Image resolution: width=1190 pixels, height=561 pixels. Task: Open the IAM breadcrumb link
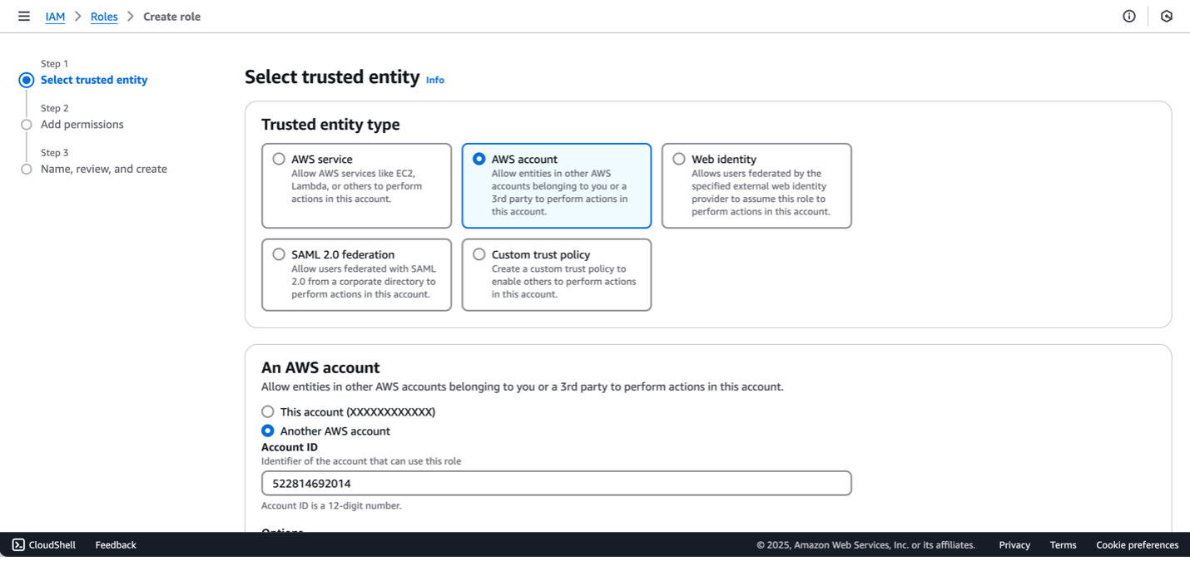tap(55, 16)
